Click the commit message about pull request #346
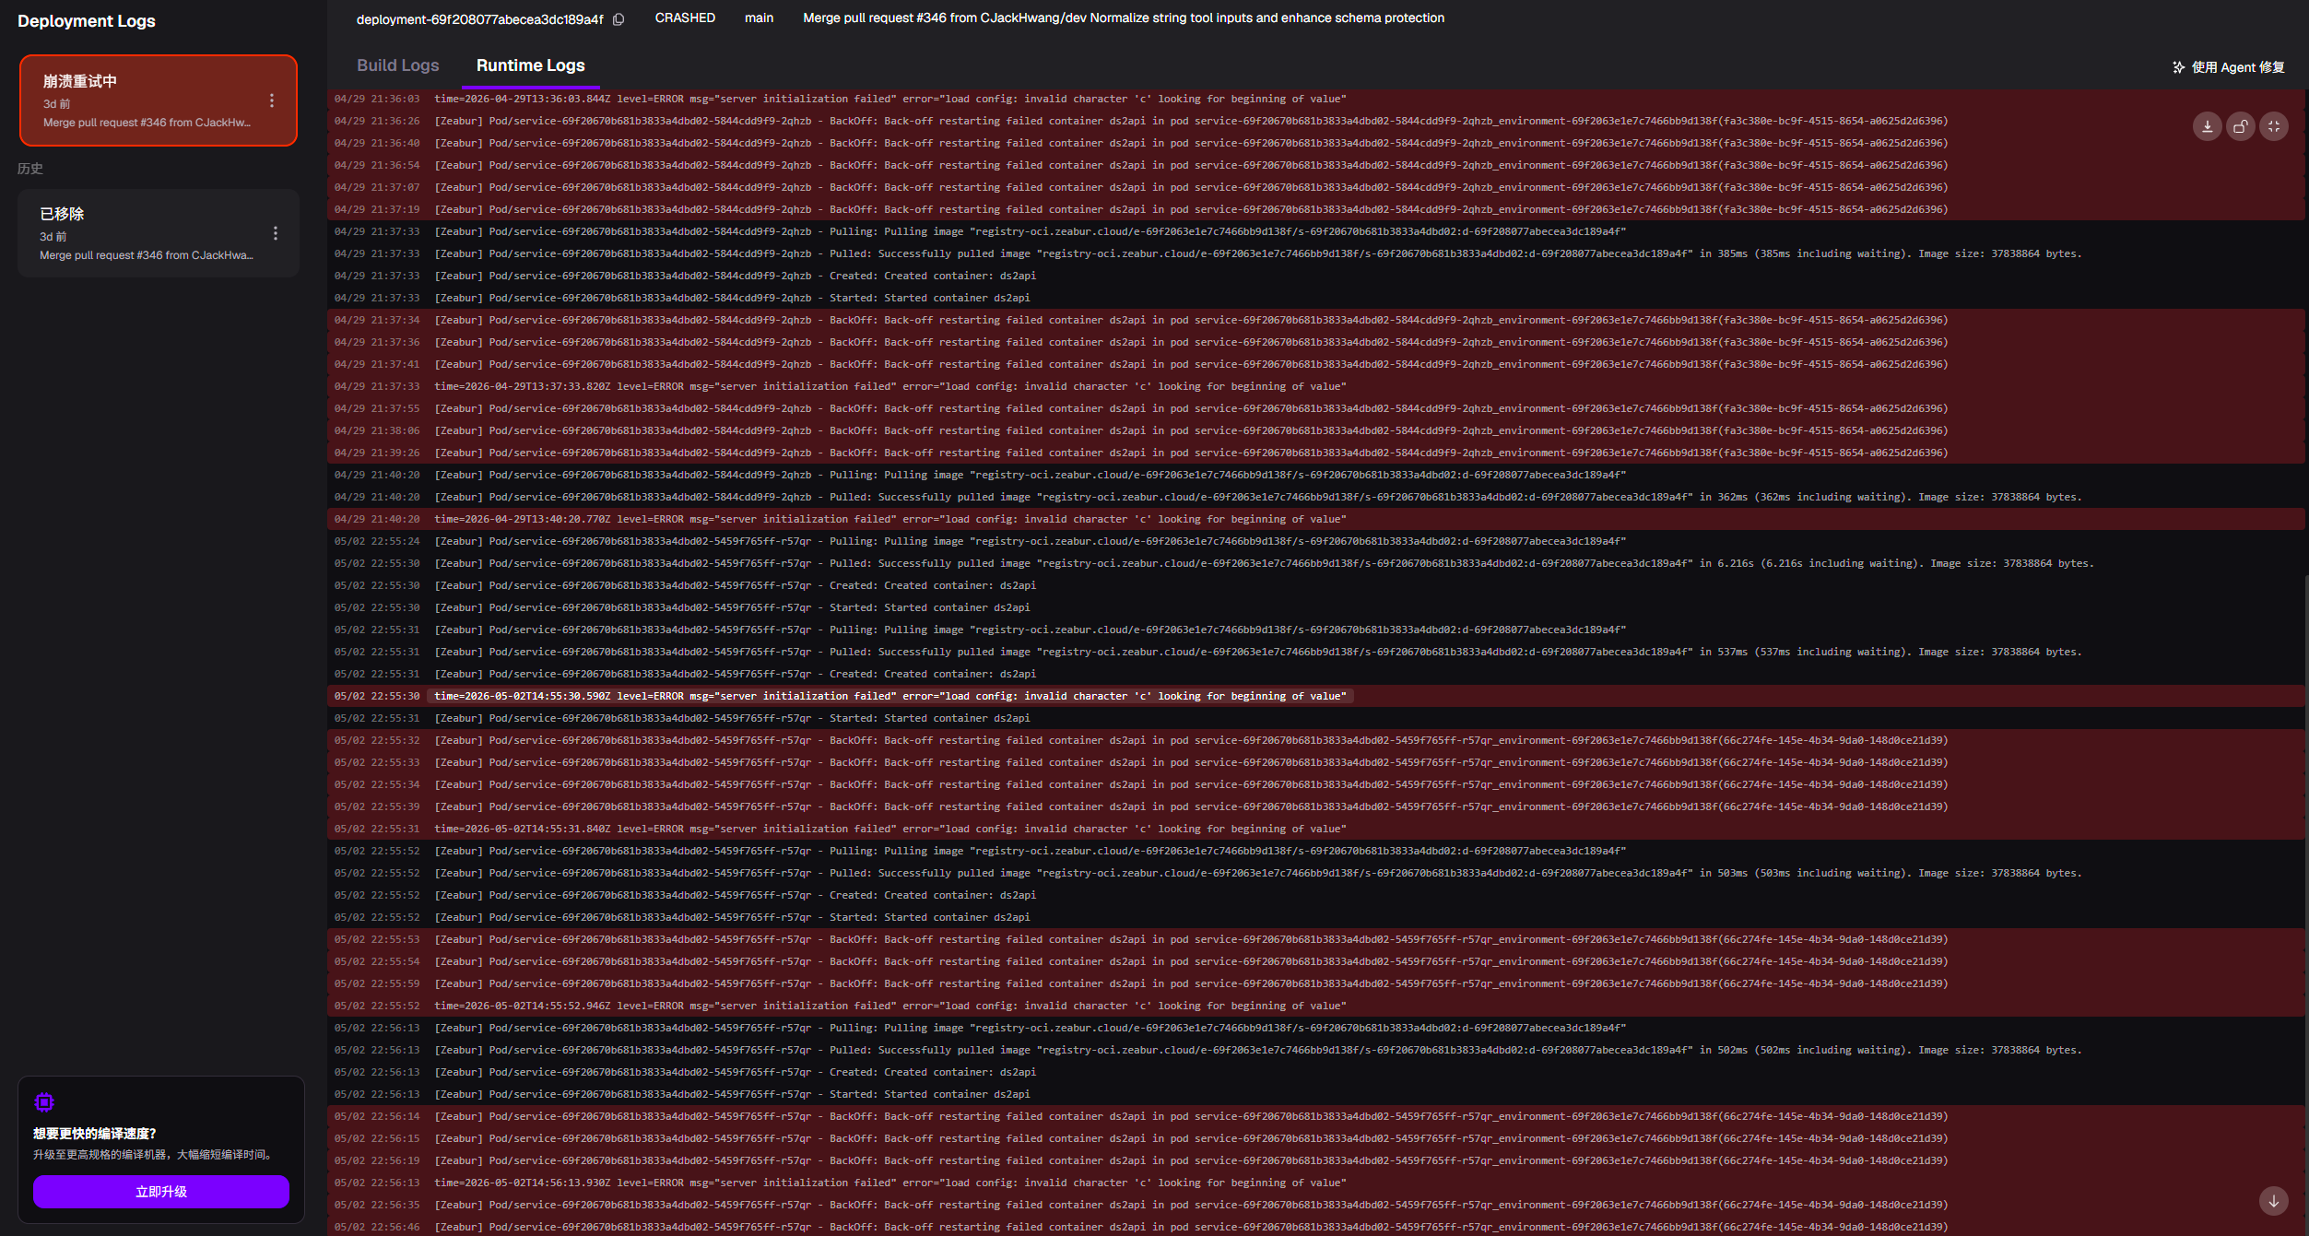 [x=1124, y=18]
